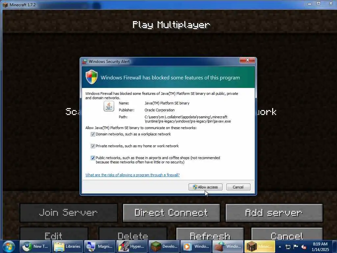Click the Show desktop strip
The height and width of the screenshot is (253, 337).
[x=335, y=246]
